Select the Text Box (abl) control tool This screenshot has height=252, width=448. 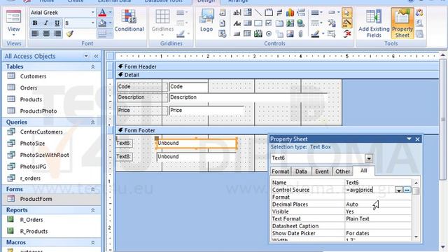point(237,13)
